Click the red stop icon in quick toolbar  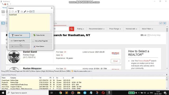click(x=5, y=4)
